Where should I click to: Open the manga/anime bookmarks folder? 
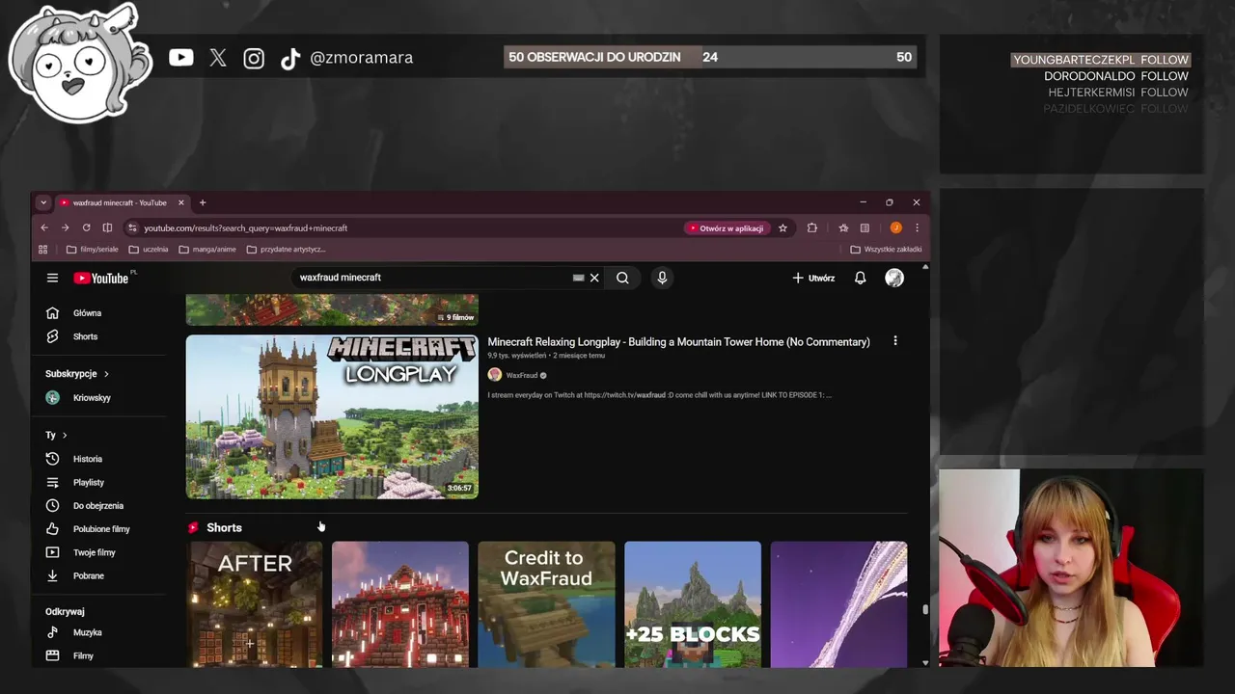[x=206, y=250]
